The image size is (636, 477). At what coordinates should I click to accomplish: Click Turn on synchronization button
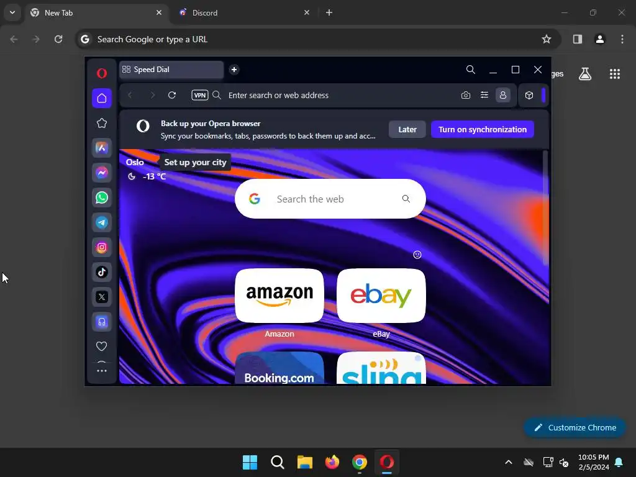point(483,129)
